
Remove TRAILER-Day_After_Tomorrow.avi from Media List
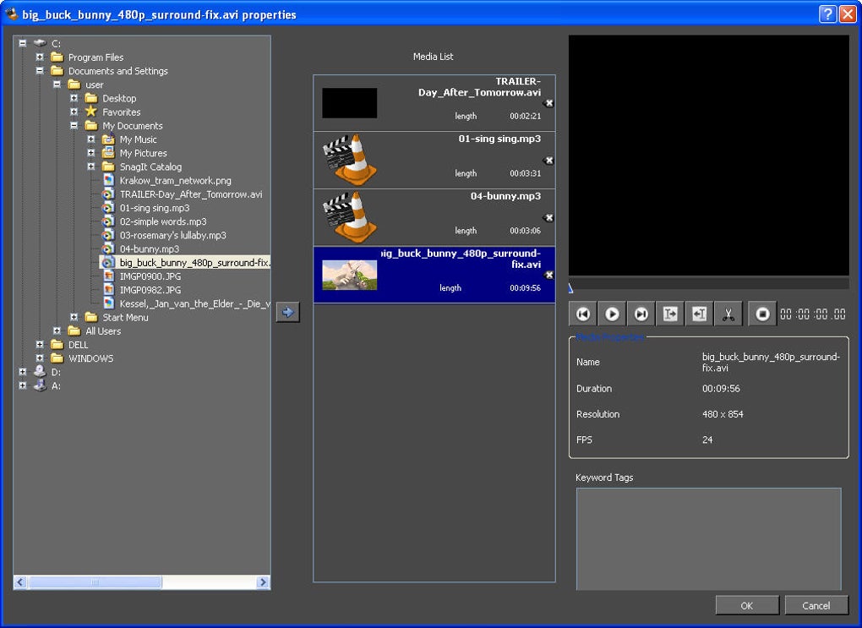(x=548, y=103)
